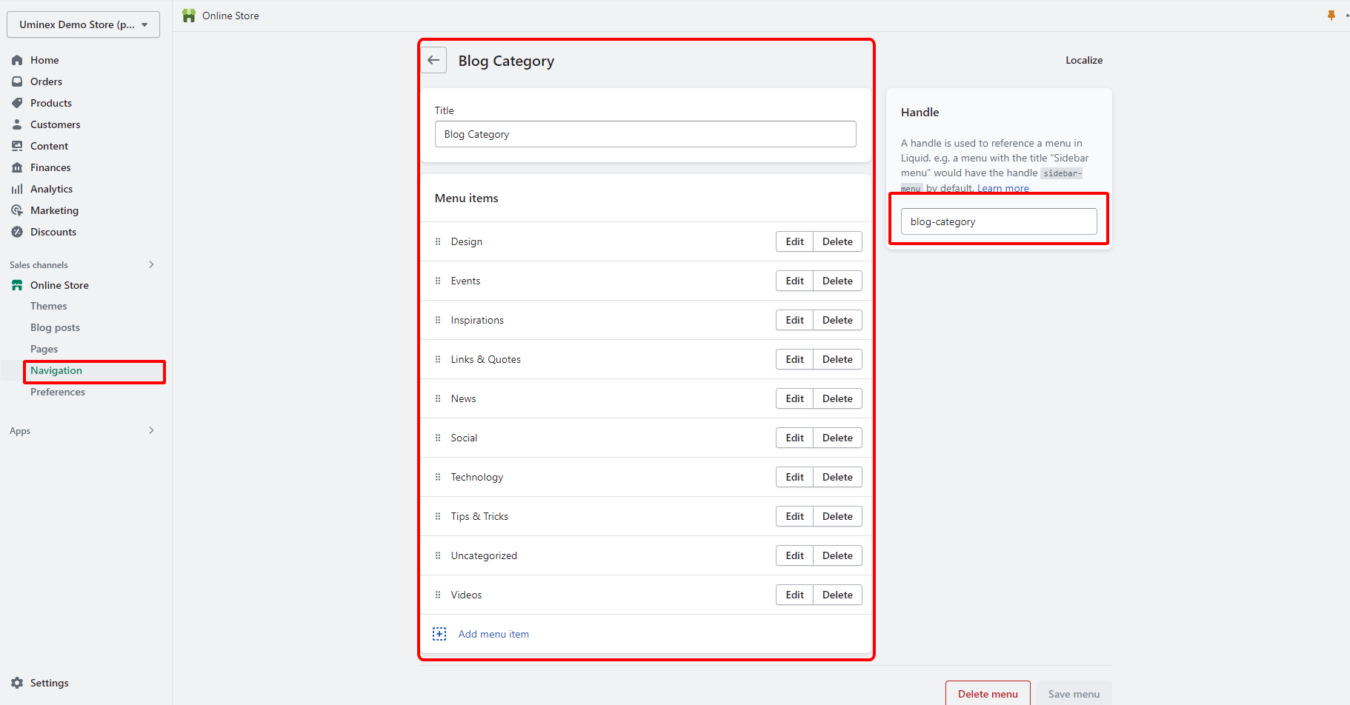Edit the Events menu item
Image resolution: width=1350 pixels, height=705 pixels.
[794, 281]
